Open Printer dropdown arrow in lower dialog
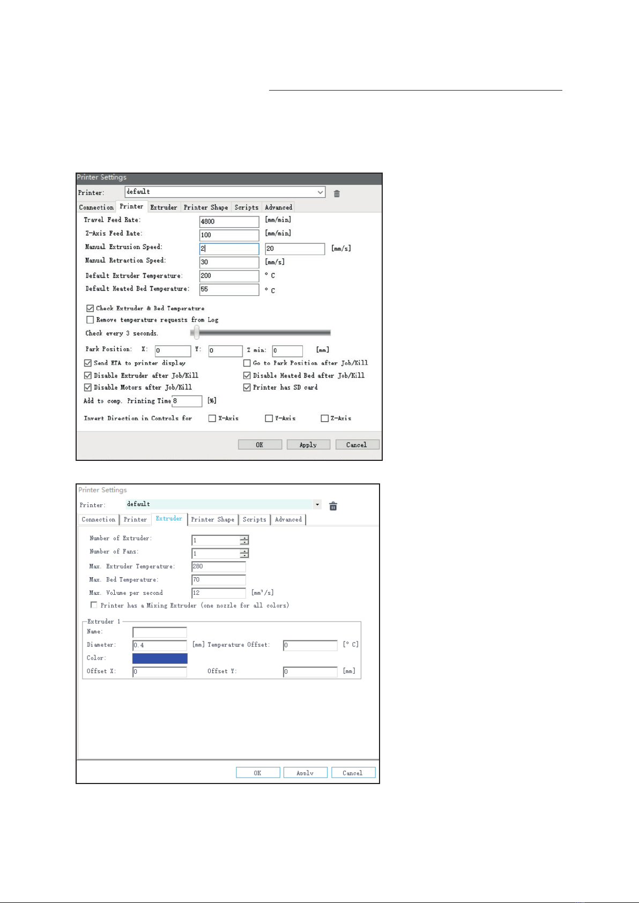 317,504
